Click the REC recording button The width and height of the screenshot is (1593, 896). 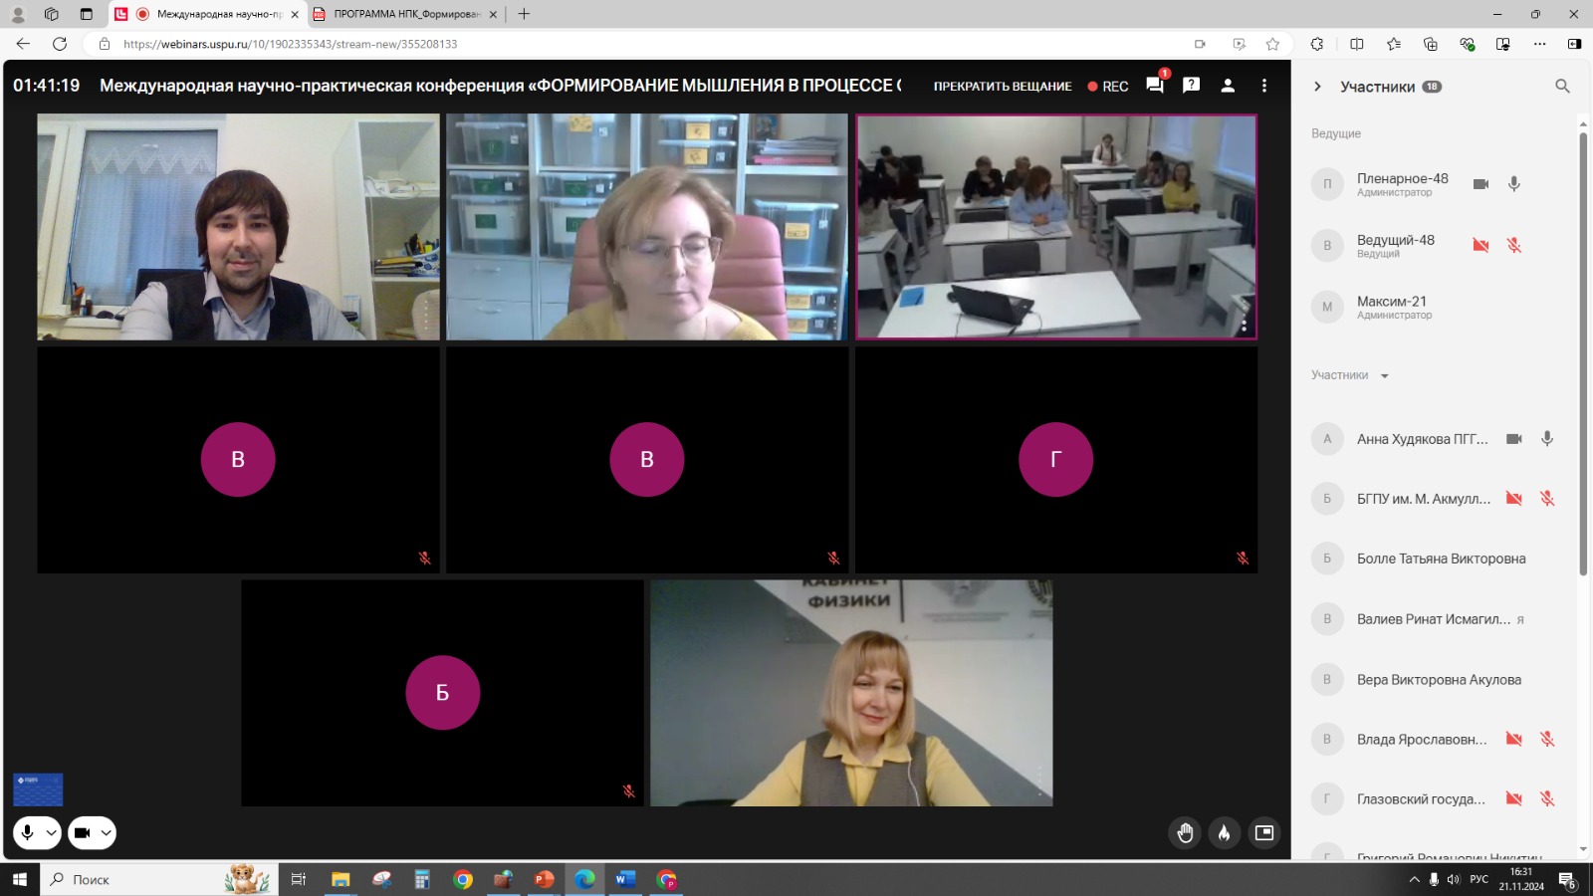click(1108, 87)
